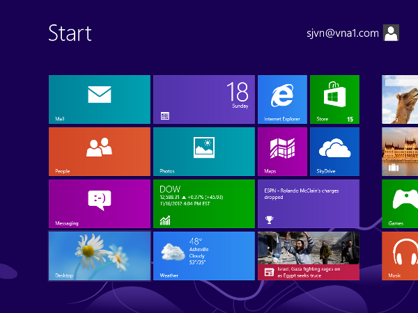Open the Weather tile for Asheville
This screenshot has width=418, height=313.
204,256
